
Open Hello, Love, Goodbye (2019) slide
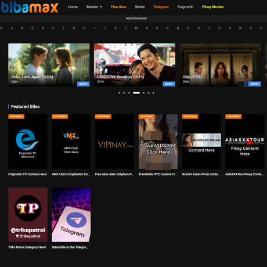[x=135, y=65]
